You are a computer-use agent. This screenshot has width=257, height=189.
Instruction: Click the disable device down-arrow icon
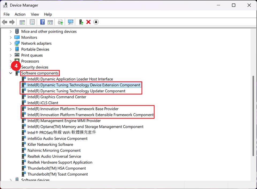point(96,22)
